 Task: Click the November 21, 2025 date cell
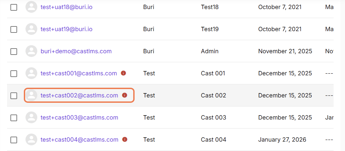pyautogui.click(x=285, y=51)
